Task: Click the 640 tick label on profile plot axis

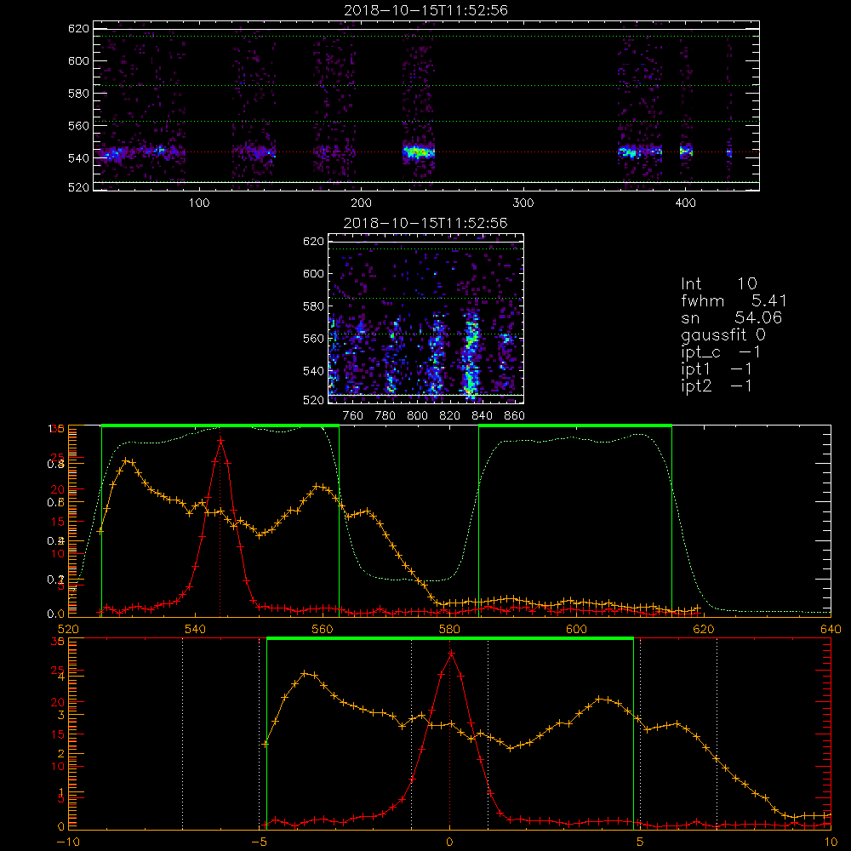Action: 831,629
